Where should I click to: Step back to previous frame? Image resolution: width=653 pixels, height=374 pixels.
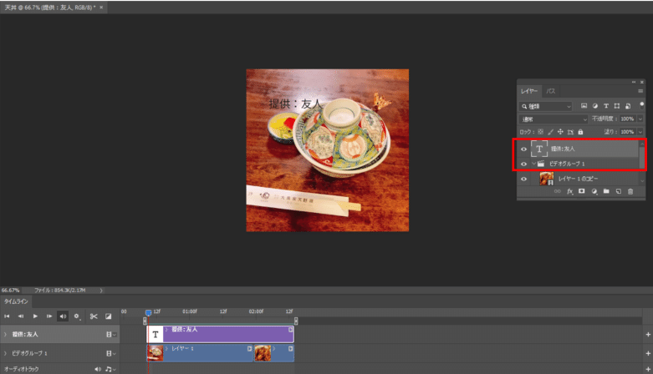pos(20,316)
